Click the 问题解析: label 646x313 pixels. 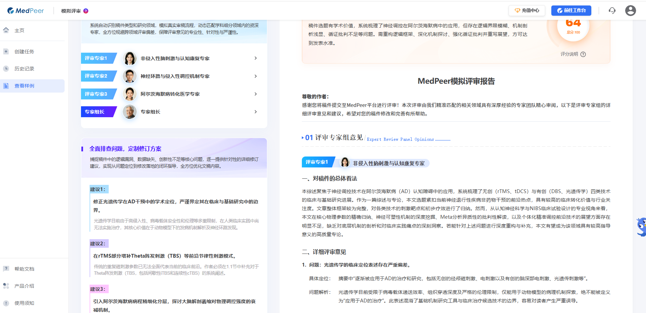pos(320,292)
